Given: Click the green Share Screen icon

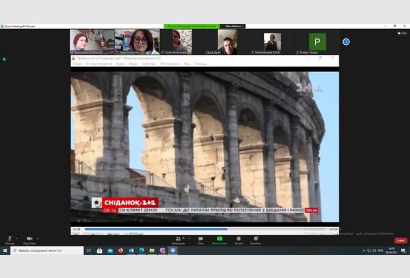Looking at the screenshot, I should [x=219, y=238].
